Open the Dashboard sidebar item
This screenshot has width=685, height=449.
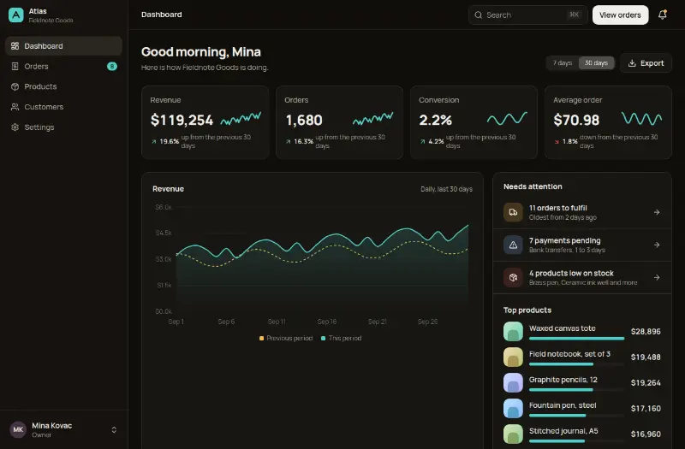pyautogui.click(x=63, y=46)
